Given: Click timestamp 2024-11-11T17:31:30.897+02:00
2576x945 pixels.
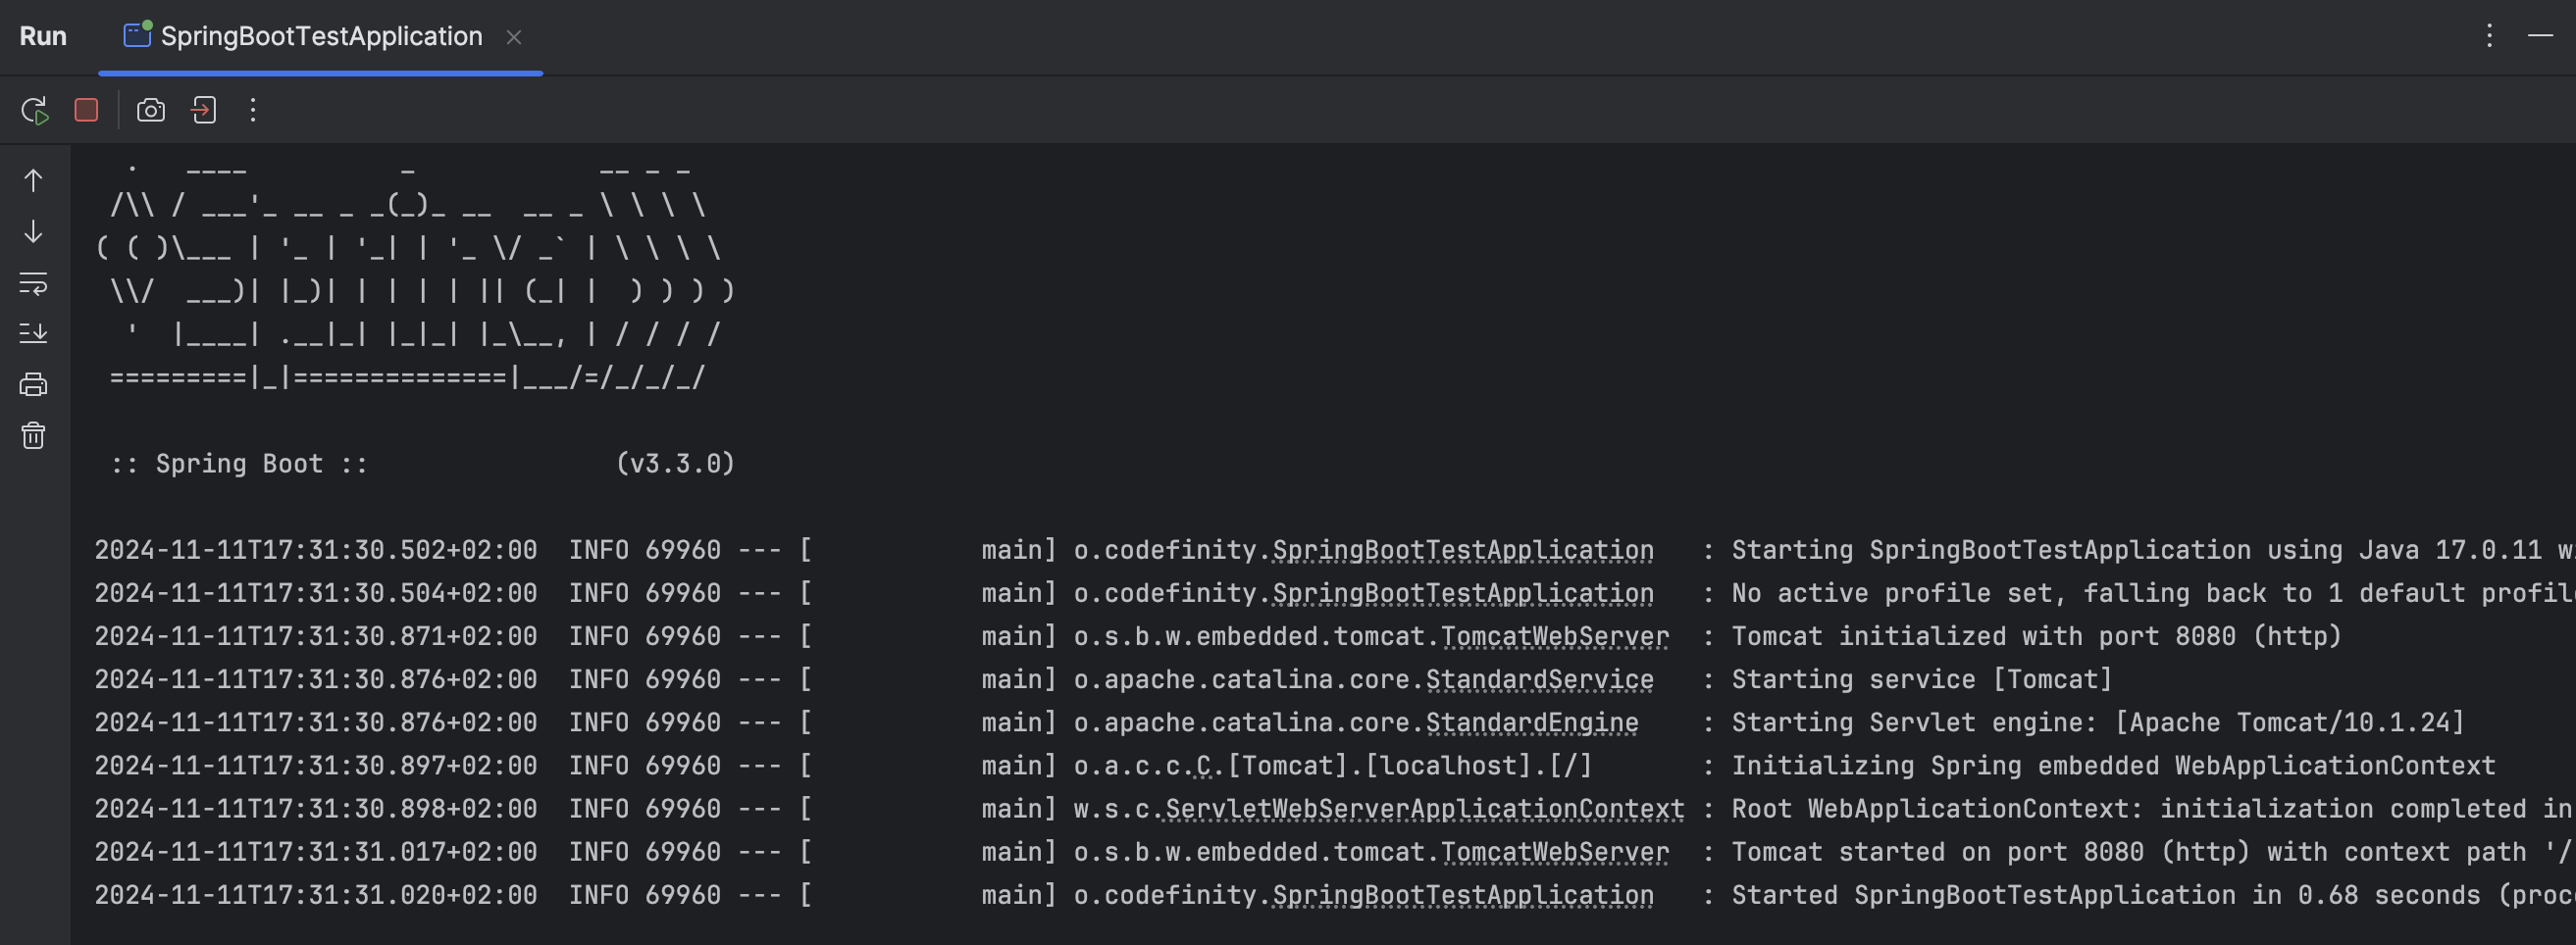Looking at the screenshot, I should [x=316, y=767].
